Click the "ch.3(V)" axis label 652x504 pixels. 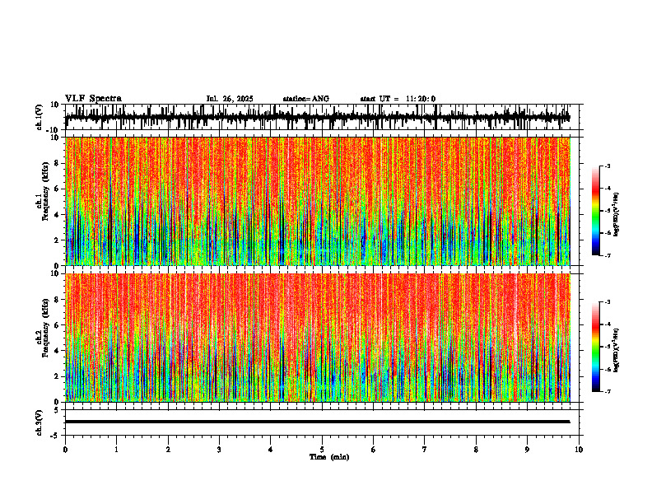click(x=40, y=423)
